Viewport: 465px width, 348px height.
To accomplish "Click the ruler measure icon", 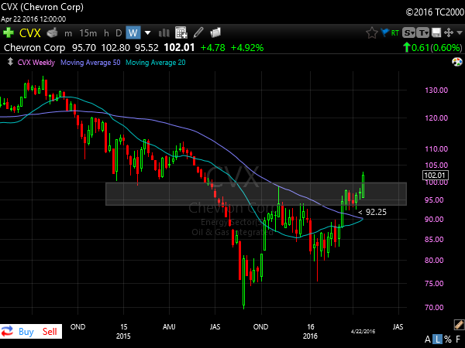I will (x=459, y=325).
